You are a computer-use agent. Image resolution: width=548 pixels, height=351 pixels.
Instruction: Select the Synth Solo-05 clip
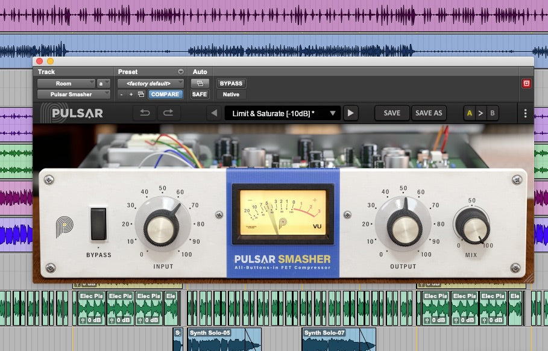(x=224, y=340)
